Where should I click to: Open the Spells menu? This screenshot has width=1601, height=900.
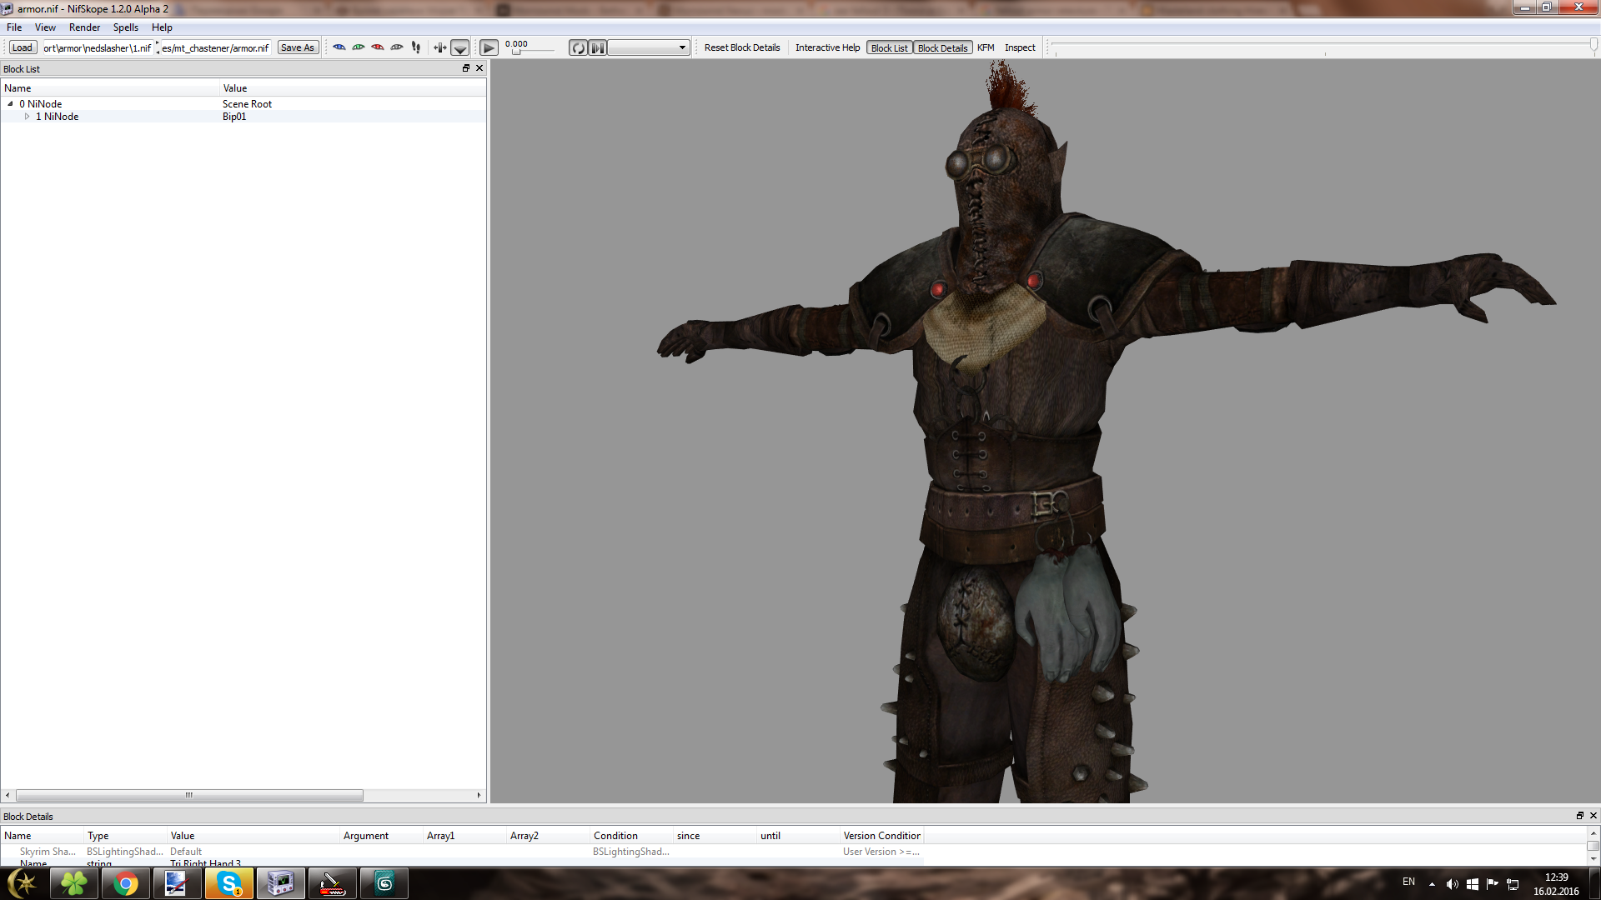[126, 27]
